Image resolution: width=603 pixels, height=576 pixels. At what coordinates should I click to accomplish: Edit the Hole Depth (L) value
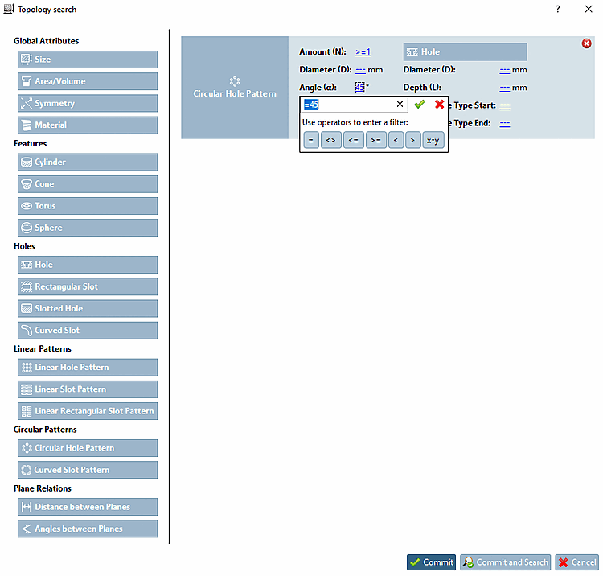(x=505, y=88)
